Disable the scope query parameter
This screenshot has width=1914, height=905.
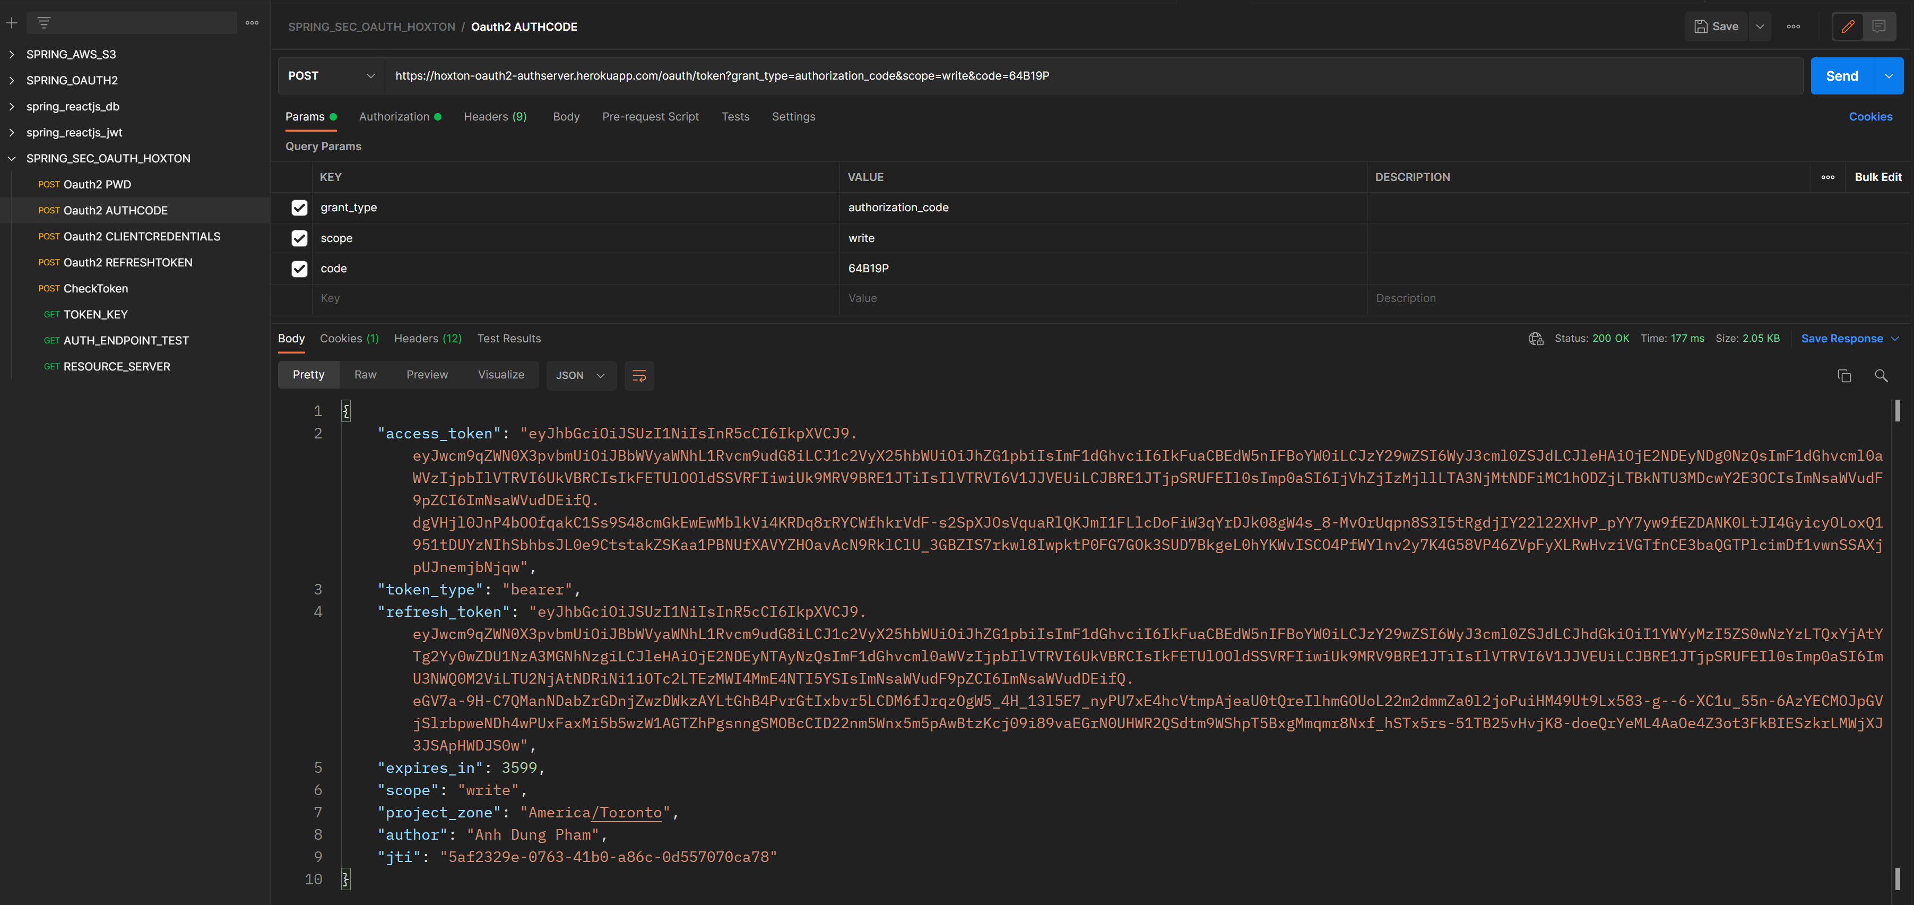299,238
